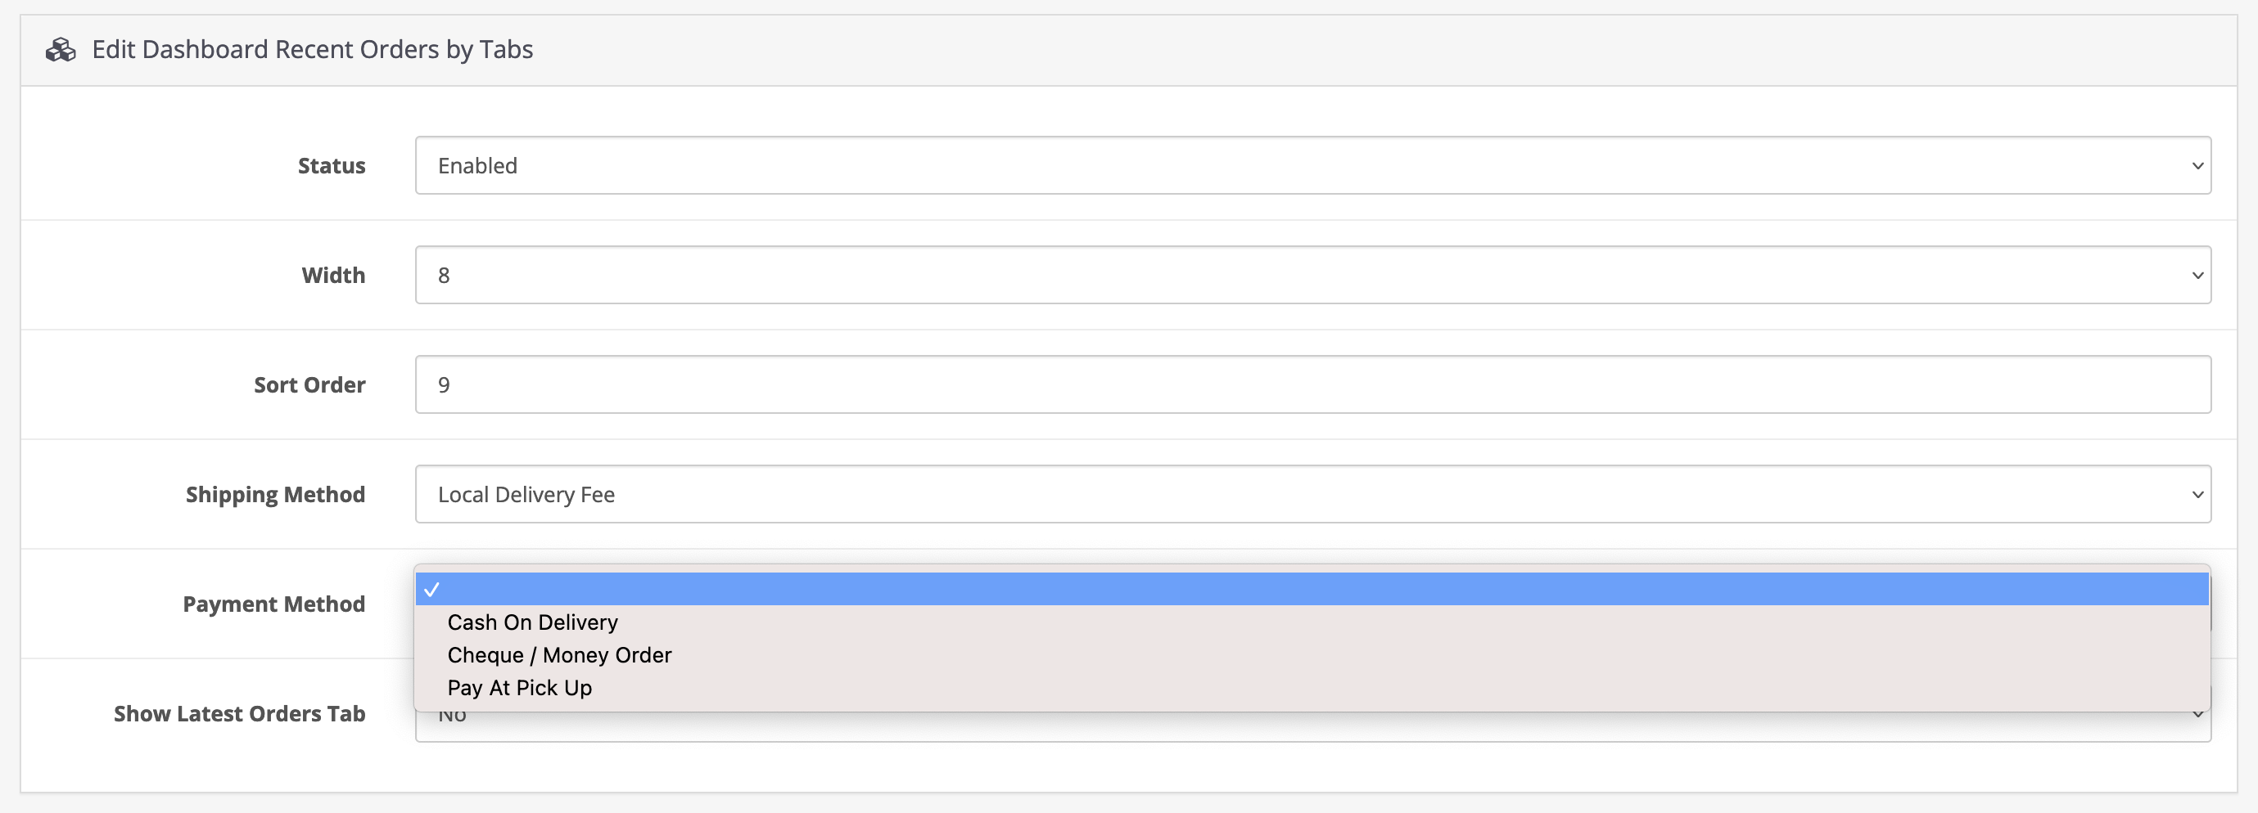Click the Shipping Method label
This screenshot has height=813, width=2258.
pos(275,494)
